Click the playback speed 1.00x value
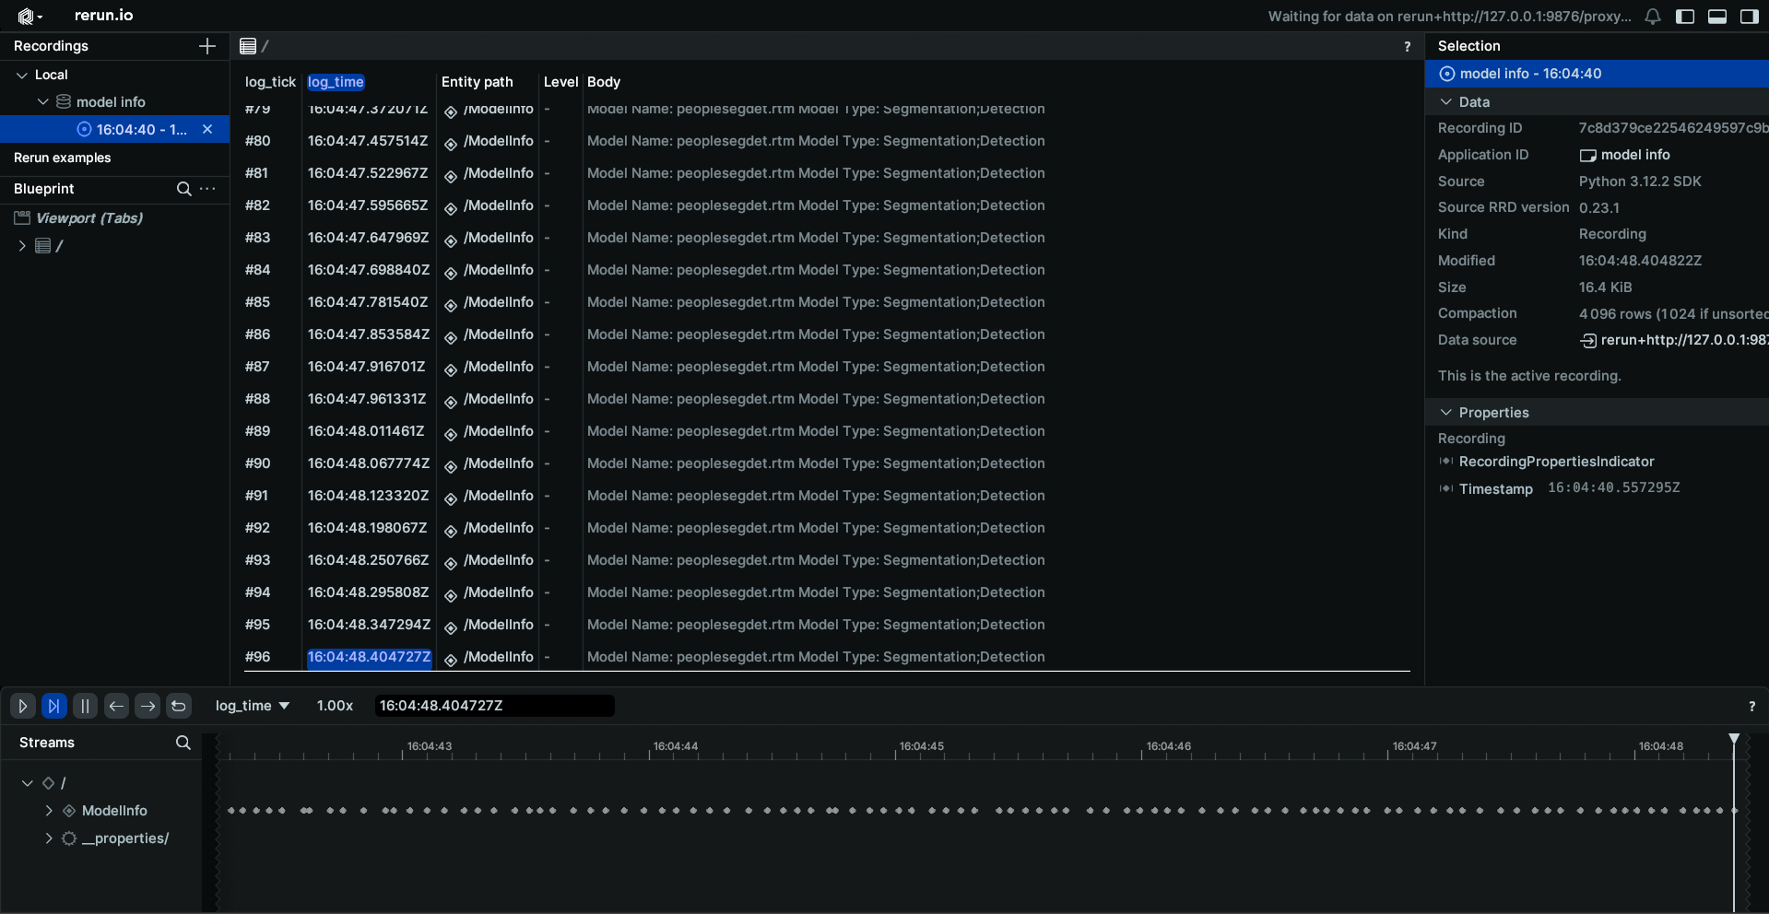 [x=335, y=706]
